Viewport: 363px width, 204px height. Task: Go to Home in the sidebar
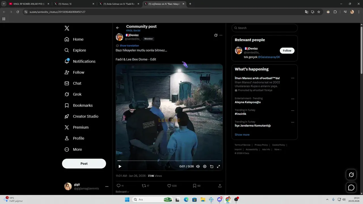[x=74, y=39]
